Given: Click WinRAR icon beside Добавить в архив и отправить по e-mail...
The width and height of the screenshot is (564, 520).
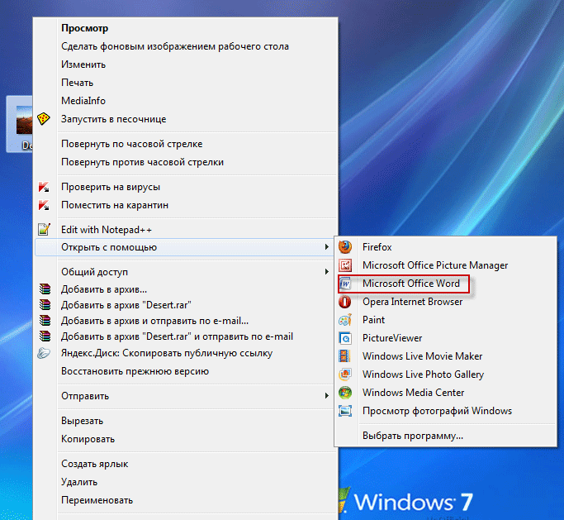Looking at the screenshot, I should coord(45,321).
